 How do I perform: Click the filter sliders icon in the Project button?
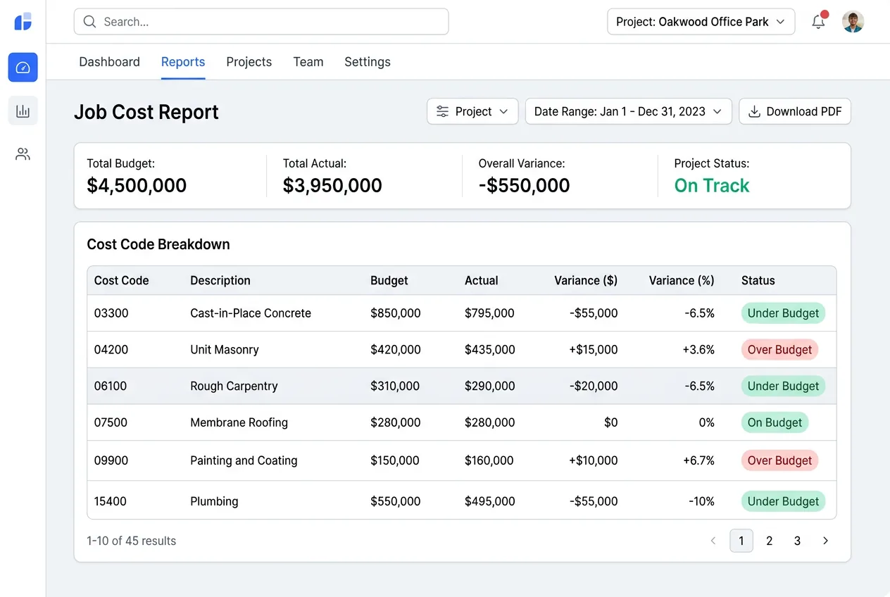click(442, 111)
